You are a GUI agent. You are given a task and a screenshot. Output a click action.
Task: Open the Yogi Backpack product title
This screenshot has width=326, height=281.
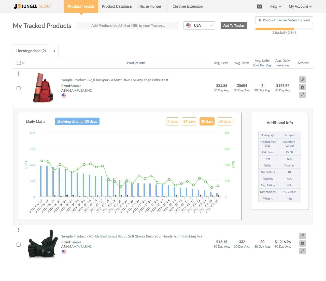[x=115, y=80]
